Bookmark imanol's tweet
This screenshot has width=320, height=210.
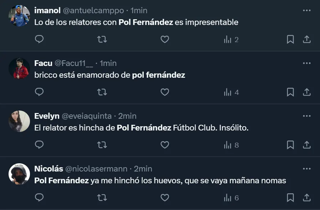[290, 39]
